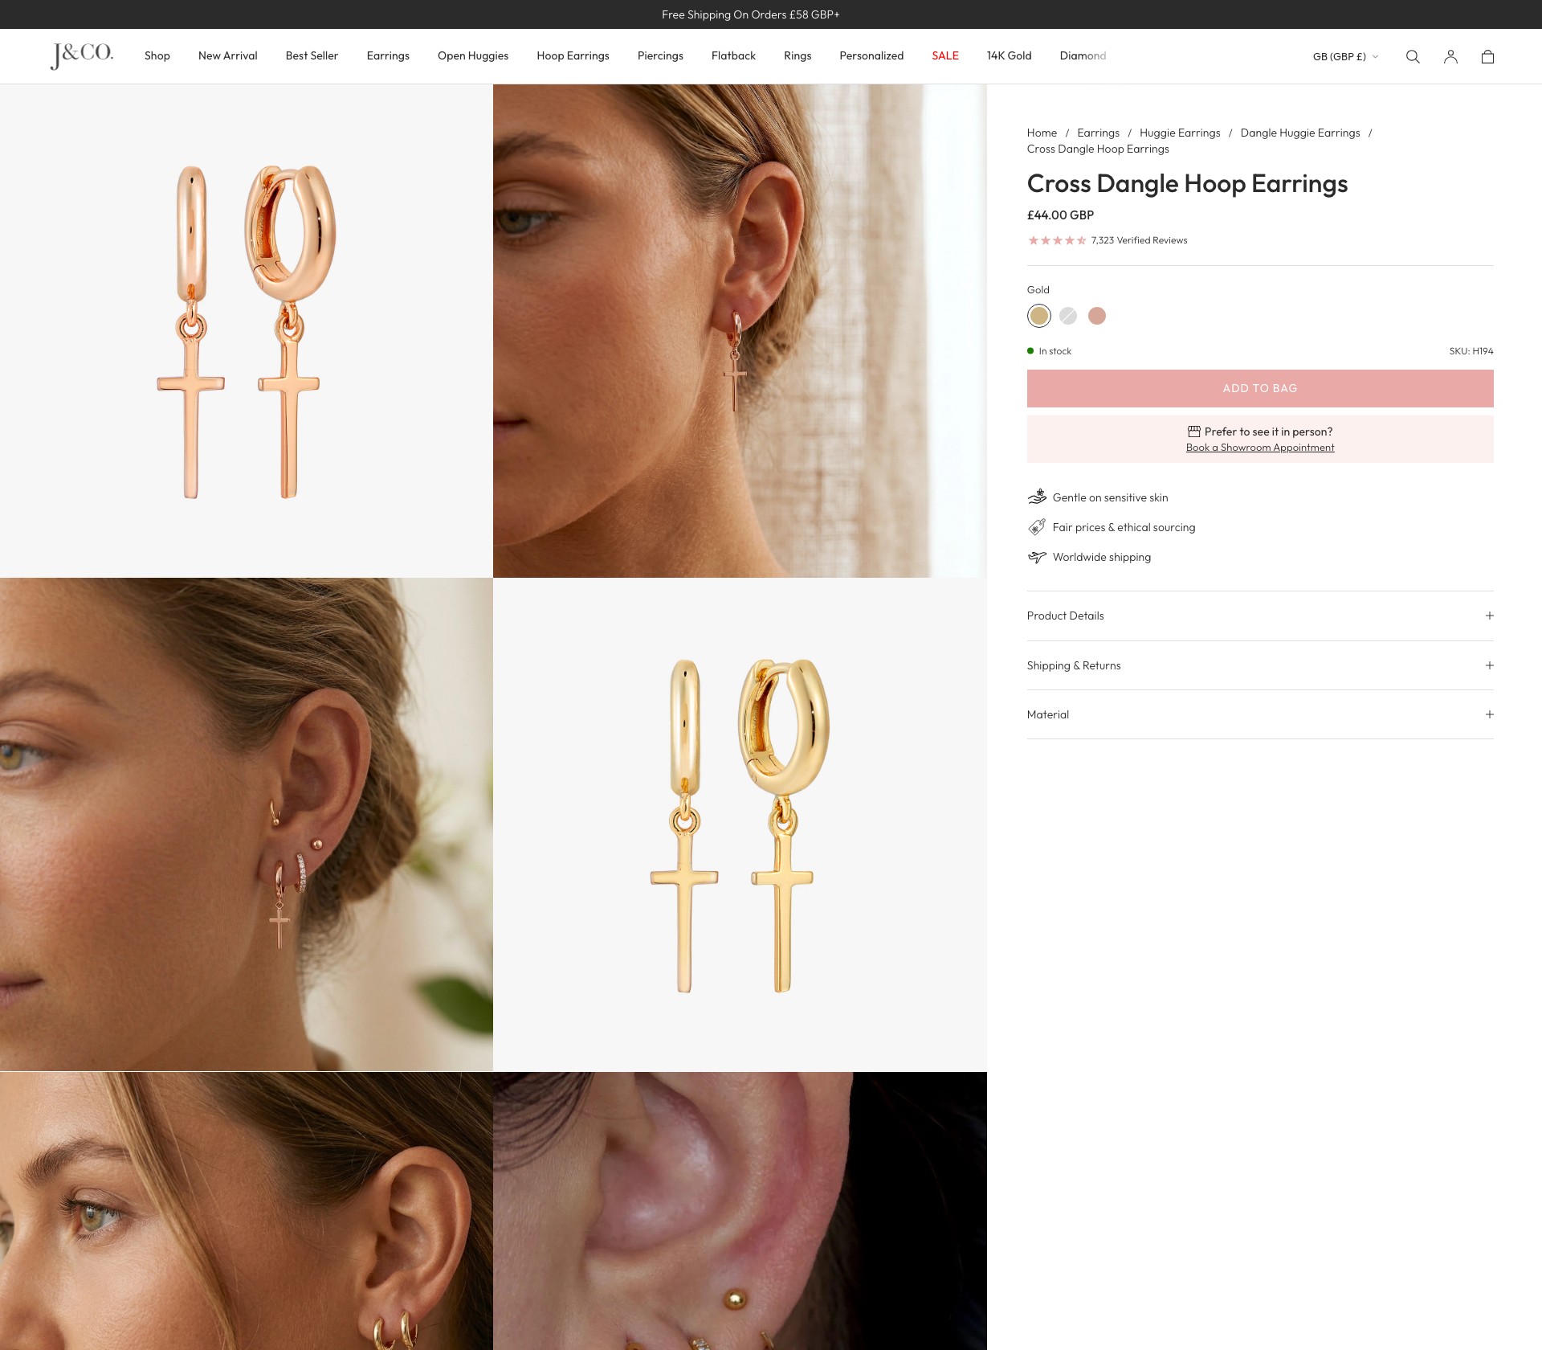The height and width of the screenshot is (1350, 1542).
Task: Go to New Arrival menu
Action: point(228,55)
